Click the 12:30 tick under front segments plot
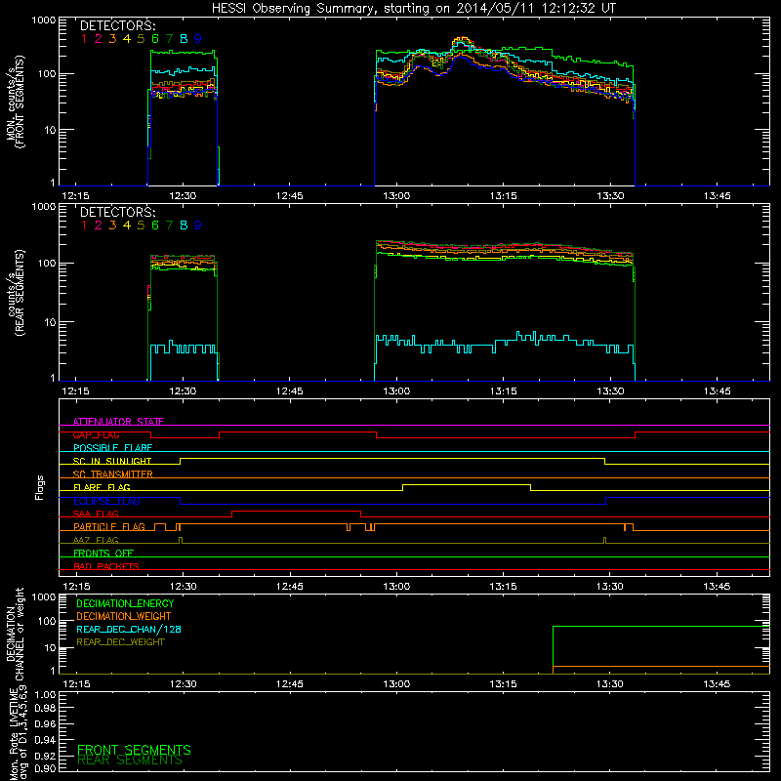 [183, 196]
